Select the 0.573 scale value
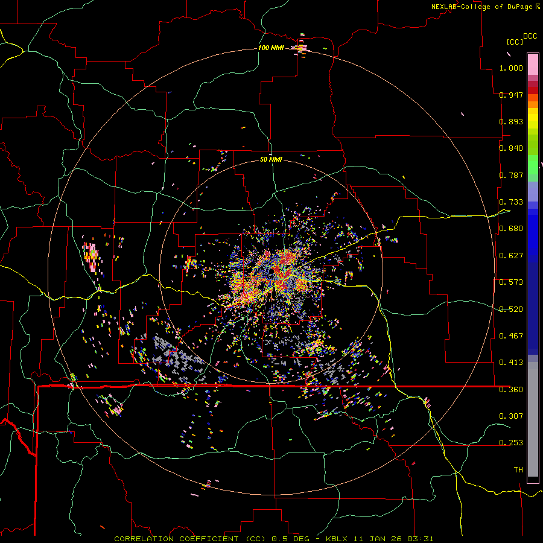The height and width of the screenshot is (543, 543). (x=511, y=282)
